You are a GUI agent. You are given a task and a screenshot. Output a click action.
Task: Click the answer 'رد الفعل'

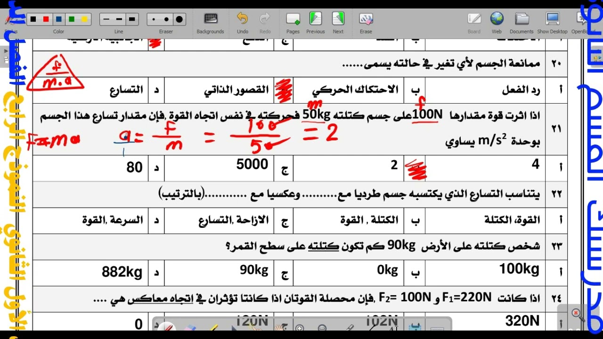click(x=521, y=89)
